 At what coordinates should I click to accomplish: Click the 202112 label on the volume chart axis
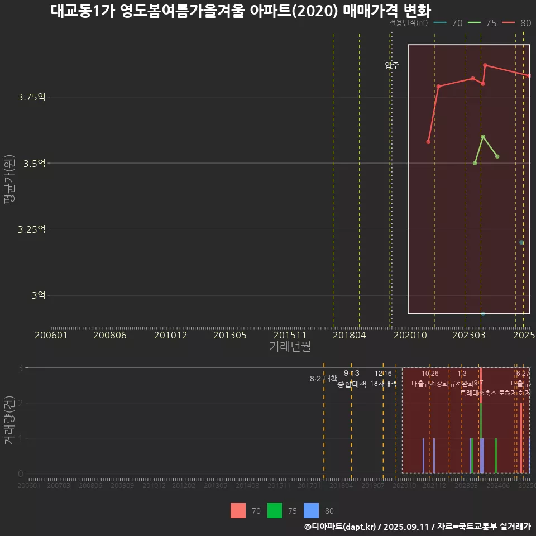[x=434, y=485]
